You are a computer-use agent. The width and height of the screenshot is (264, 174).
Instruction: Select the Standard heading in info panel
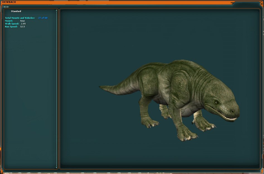pyautogui.click(x=16, y=11)
